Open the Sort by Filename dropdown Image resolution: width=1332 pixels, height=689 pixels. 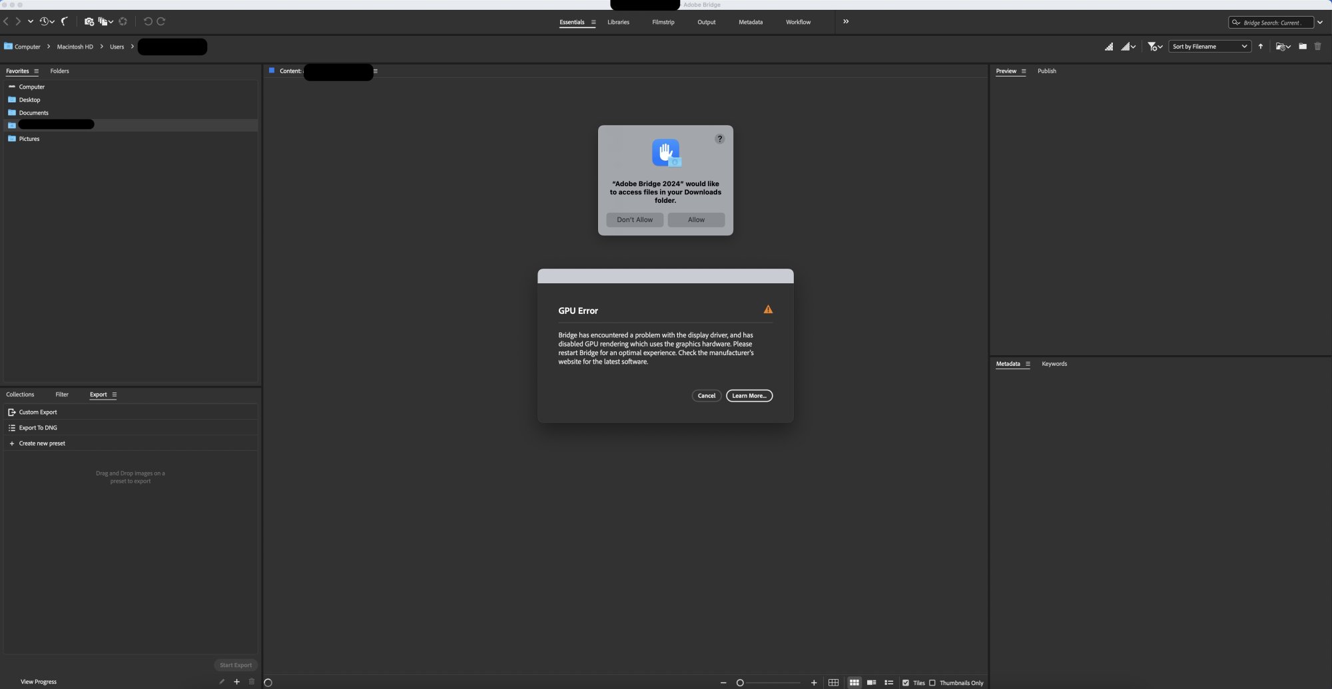[1209, 47]
